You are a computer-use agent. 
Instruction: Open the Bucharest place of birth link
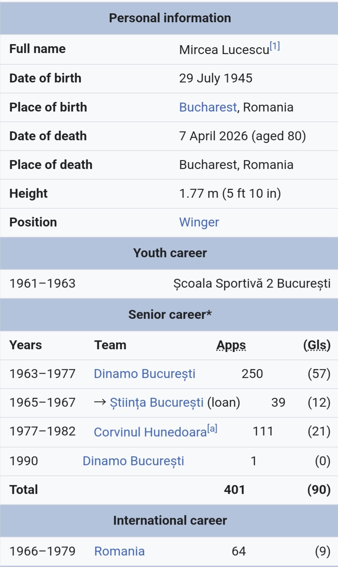point(208,107)
